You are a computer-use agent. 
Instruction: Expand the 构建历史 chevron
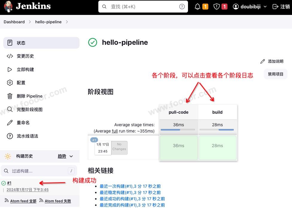click(71, 156)
